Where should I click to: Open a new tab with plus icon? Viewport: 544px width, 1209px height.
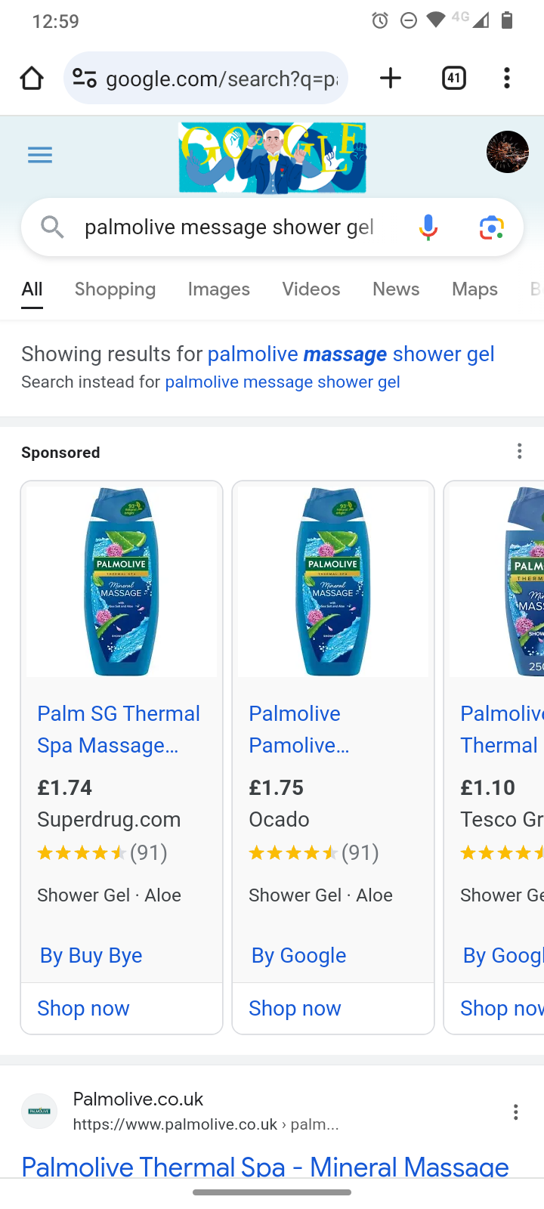pyautogui.click(x=390, y=78)
